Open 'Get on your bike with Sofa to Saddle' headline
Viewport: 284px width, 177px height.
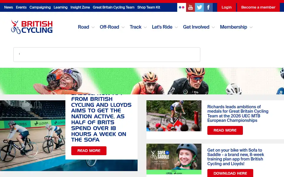235,157
